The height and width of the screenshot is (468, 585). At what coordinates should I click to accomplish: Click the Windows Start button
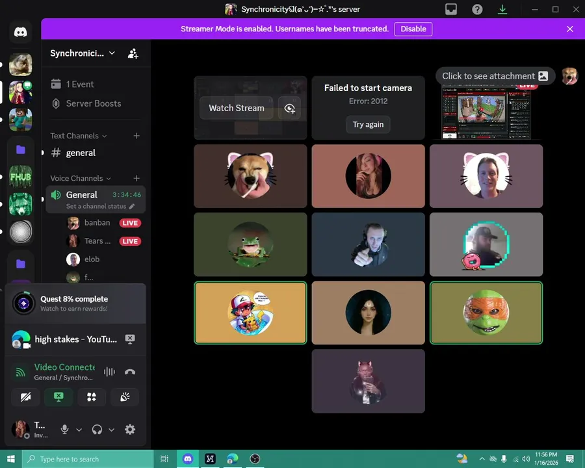11,459
